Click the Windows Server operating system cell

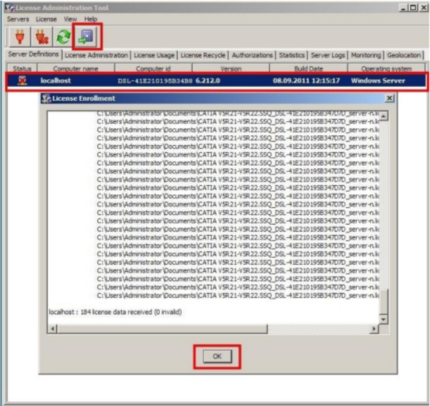[x=378, y=81]
